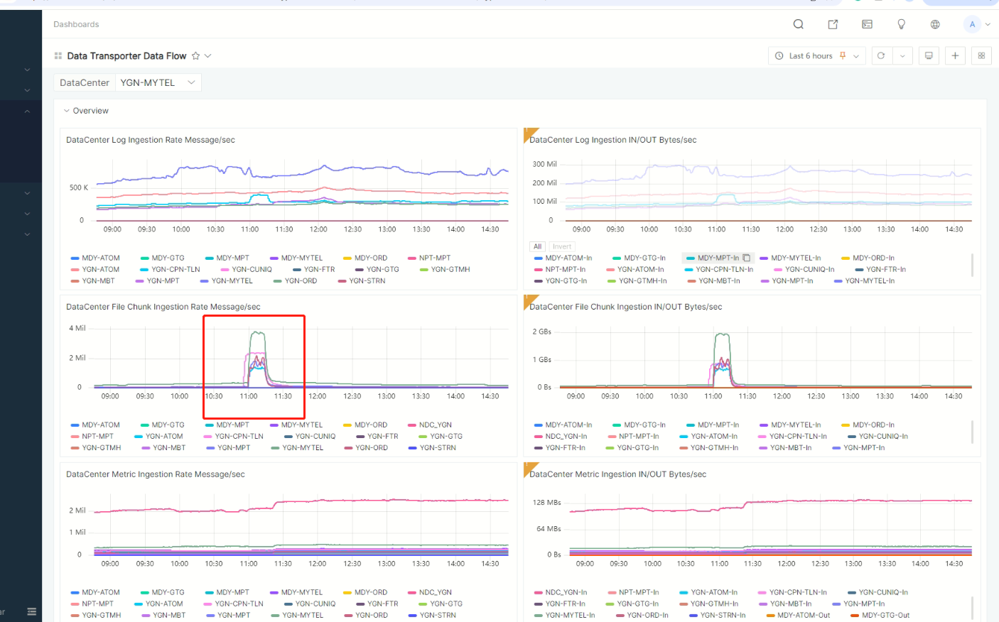Open the DataCenter YGN-MYTEL dropdown
Screen dimensions: 999x622
coord(158,82)
